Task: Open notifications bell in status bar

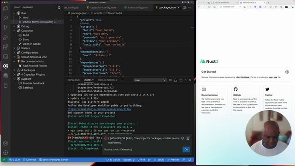Action: (190, 160)
